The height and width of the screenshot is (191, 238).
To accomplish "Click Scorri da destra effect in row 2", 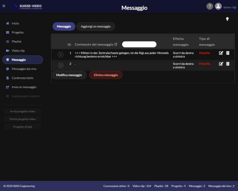I will coord(183,65).
